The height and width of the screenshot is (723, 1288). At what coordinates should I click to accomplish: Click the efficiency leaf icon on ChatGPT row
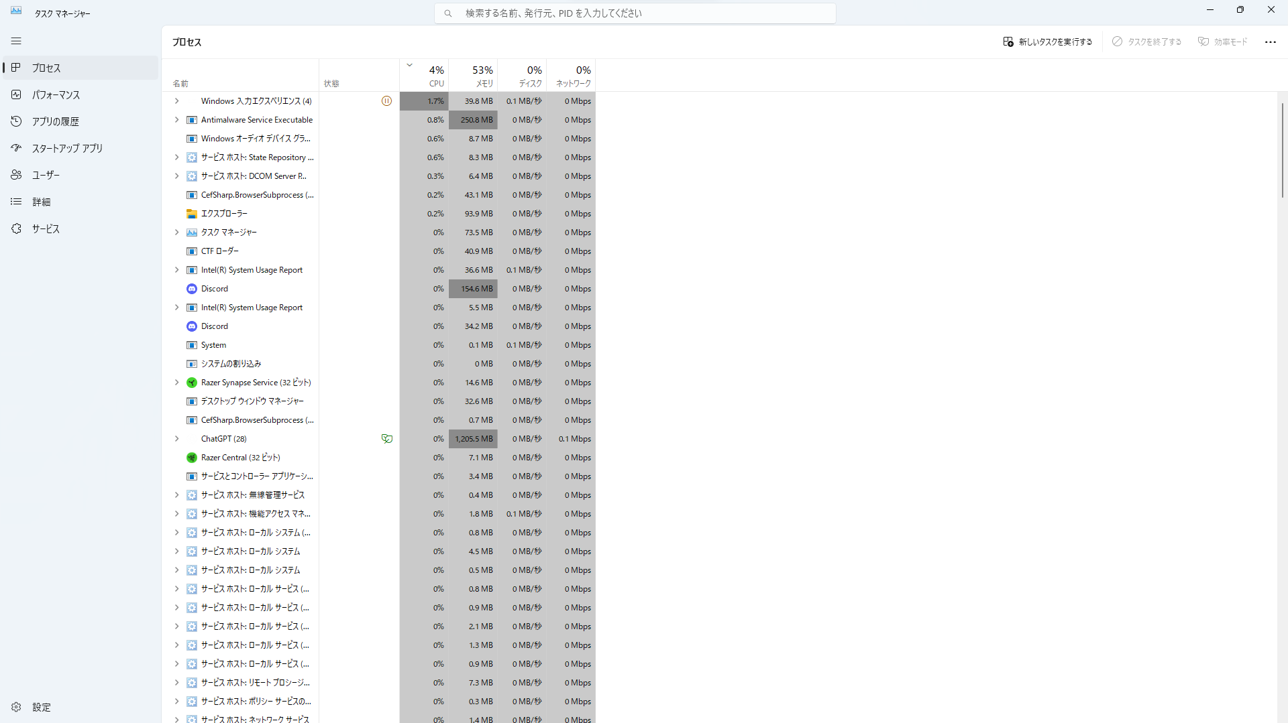(386, 439)
